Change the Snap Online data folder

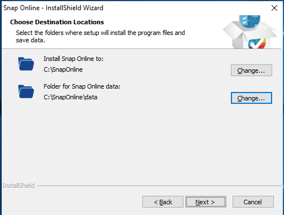click(x=251, y=98)
